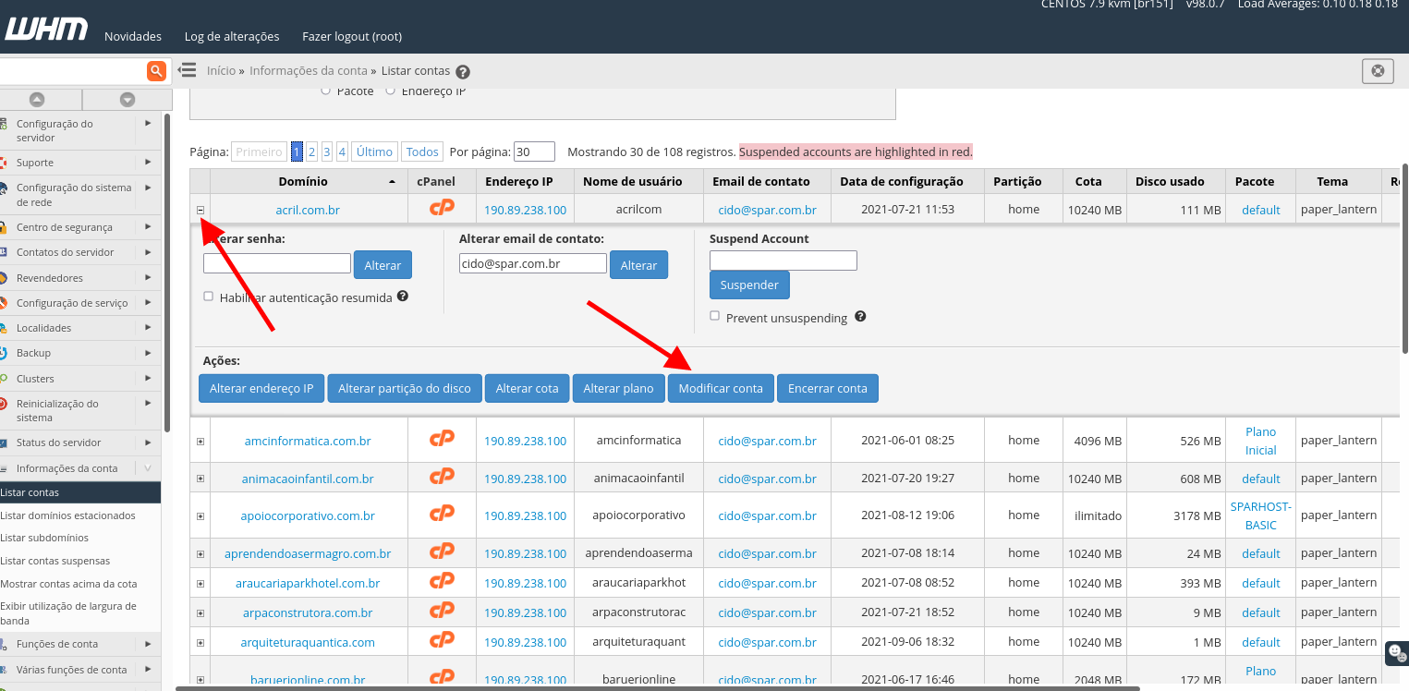Select the Pacote radio button

click(x=325, y=91)
